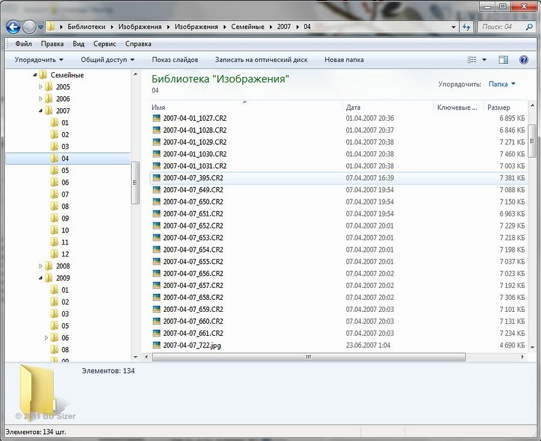Viewport: 541px width, 441px height.
Task: Open the help question mark icon
Action: (524, 59)
